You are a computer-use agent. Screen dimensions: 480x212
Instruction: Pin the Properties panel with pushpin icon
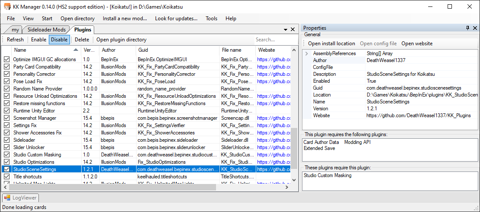[x=467, y=28]
